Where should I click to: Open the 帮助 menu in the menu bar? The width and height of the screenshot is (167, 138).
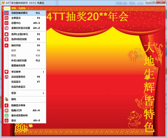point(14,8)
